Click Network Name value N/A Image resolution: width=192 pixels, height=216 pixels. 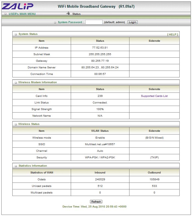tap(100, 116)
